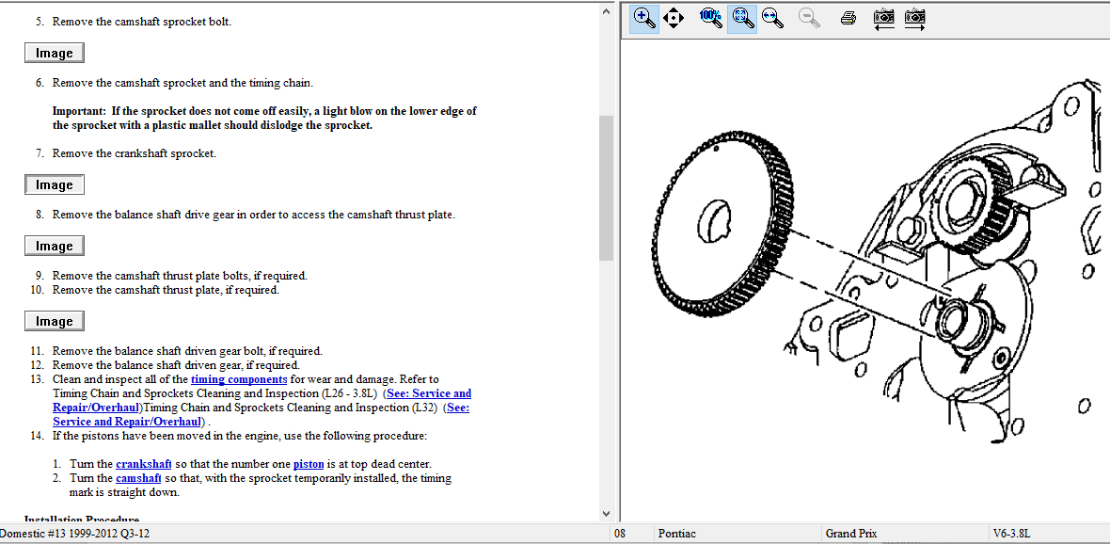Activate the pan arrows tool

[x=674, y=19]
